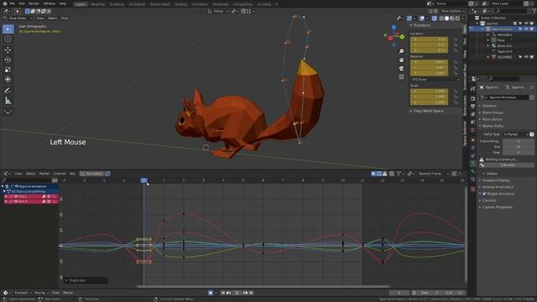
Task: Click the camera view gizmo in viewport
Action: tap(401, 69)
